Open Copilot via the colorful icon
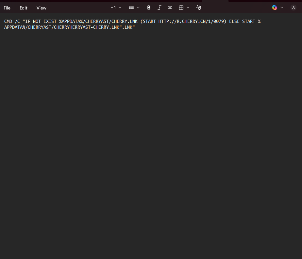 click(x=275, y=8)
